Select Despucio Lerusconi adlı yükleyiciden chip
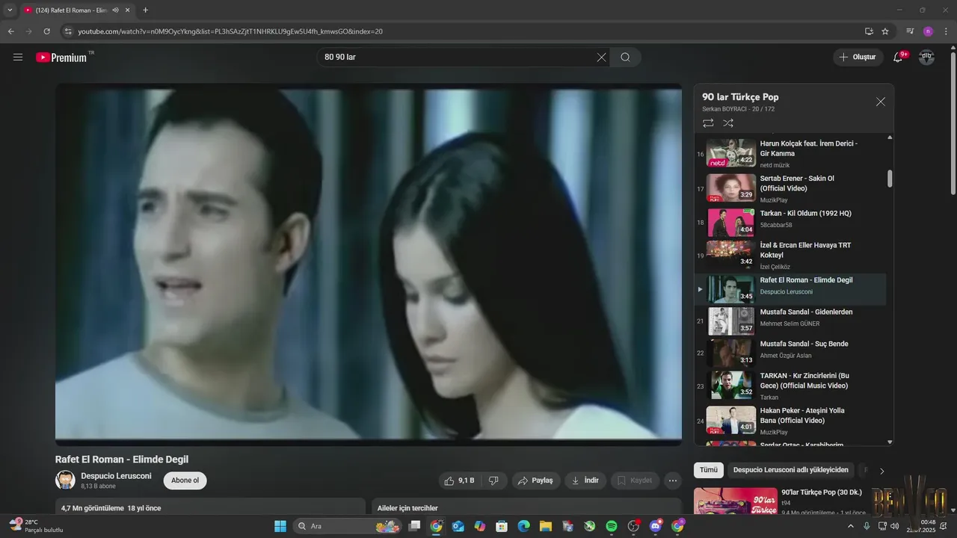Screen dimensions: 957x538 (791, 470)
